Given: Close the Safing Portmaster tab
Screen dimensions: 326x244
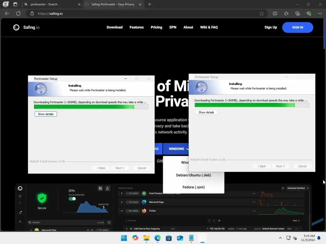Looking at the screenshot, I should coord(140,4).
